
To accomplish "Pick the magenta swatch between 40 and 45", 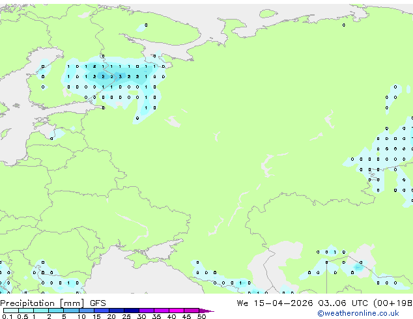I will 177,311.
